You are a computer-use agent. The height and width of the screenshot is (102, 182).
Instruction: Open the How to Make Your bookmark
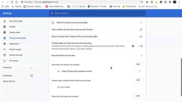(55, 7)
